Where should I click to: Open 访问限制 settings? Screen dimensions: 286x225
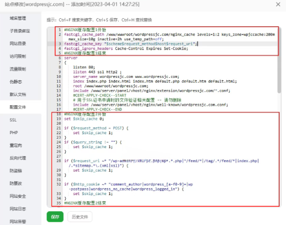pos(18,56)
